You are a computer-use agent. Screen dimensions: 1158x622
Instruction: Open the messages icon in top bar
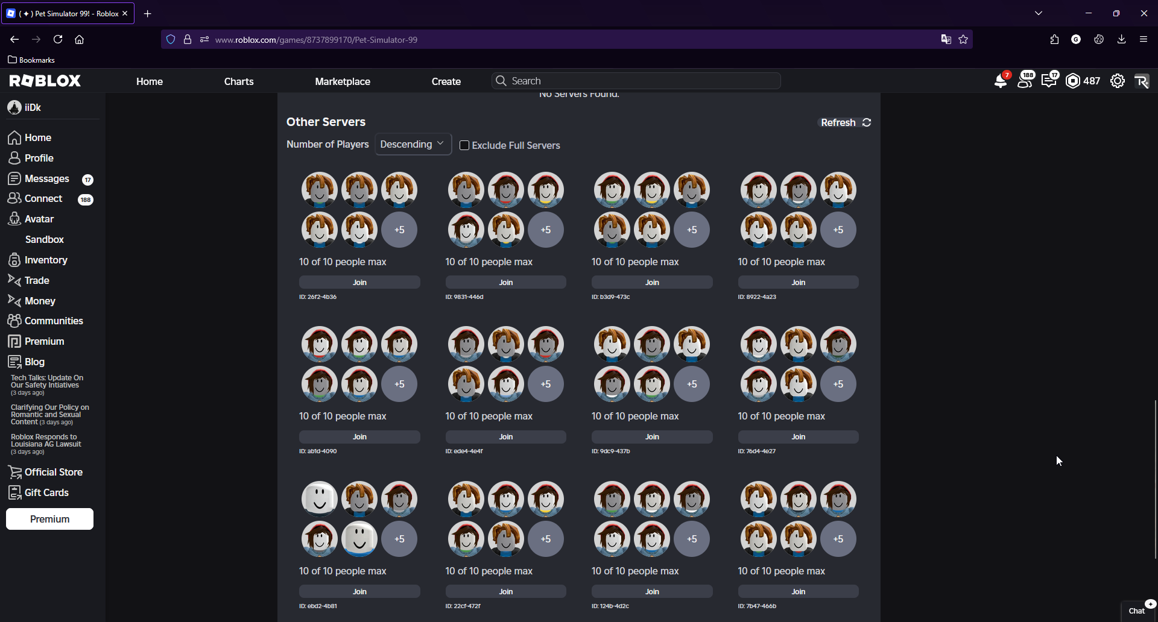point(1049,81)
